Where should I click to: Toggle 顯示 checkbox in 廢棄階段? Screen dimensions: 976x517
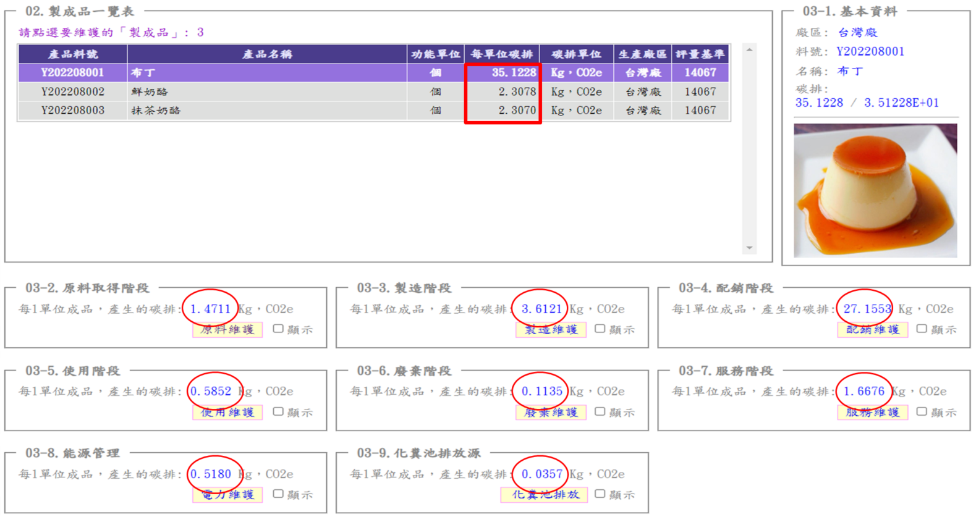tap(600, 411)
